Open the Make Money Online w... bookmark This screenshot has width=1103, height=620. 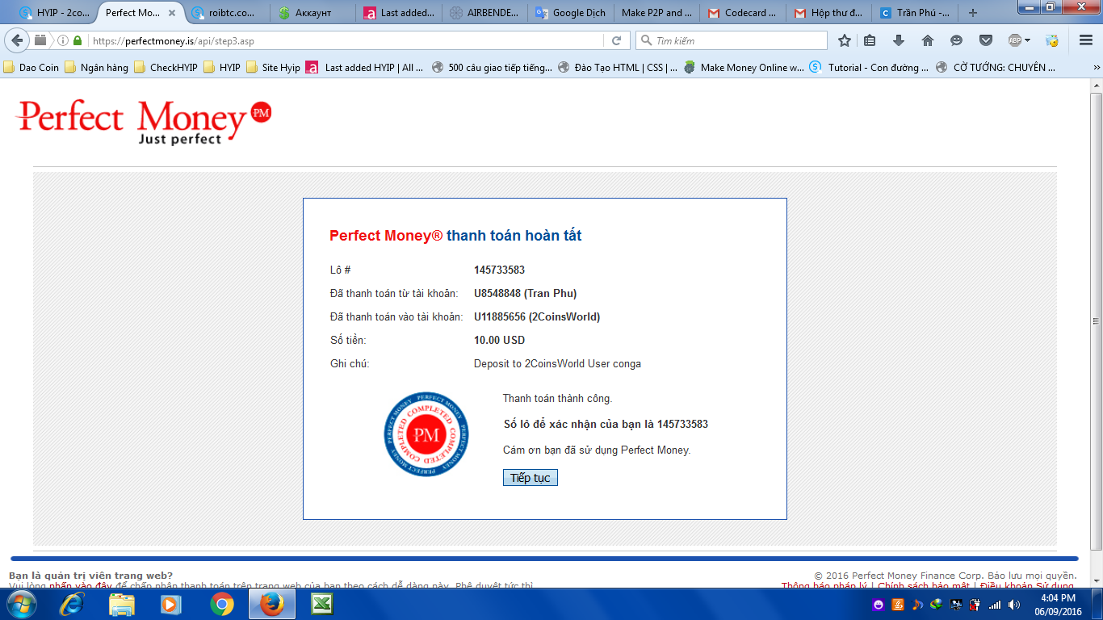tap(744, 68)
